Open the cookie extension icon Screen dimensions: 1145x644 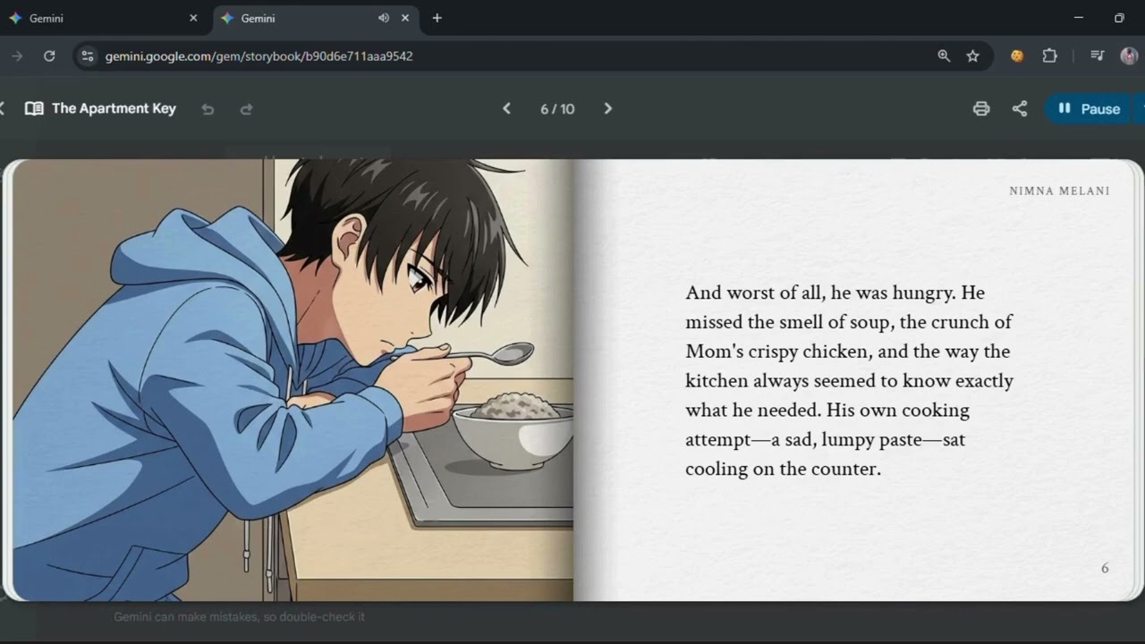click(1017, 55)
